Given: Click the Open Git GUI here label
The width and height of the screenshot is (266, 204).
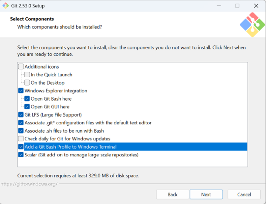Looking at the screenshot, I should [x=50, y=107].
